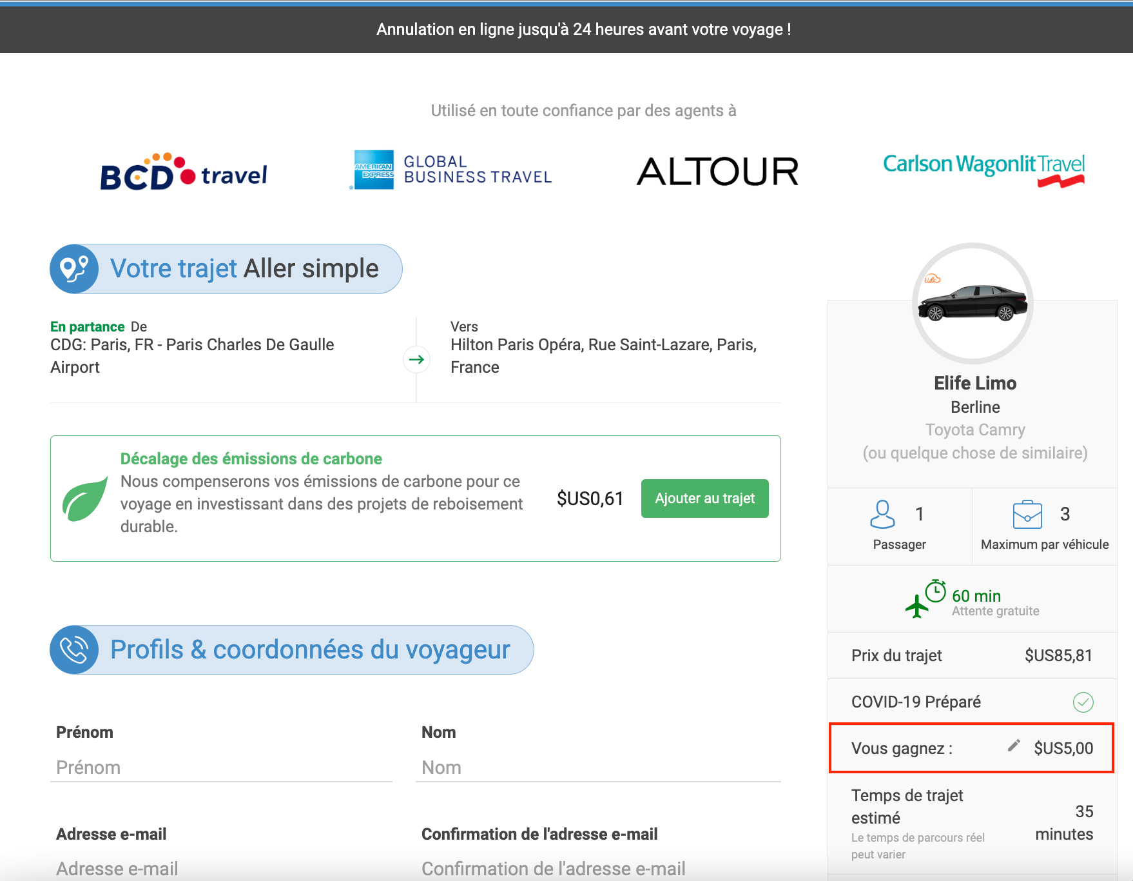Focus the Prénom input field
The width and height of the screenshot is (1133, 881).
coord(221,767)
